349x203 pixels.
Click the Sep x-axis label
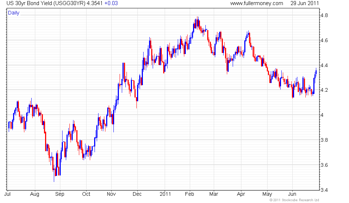pos(60,194)
